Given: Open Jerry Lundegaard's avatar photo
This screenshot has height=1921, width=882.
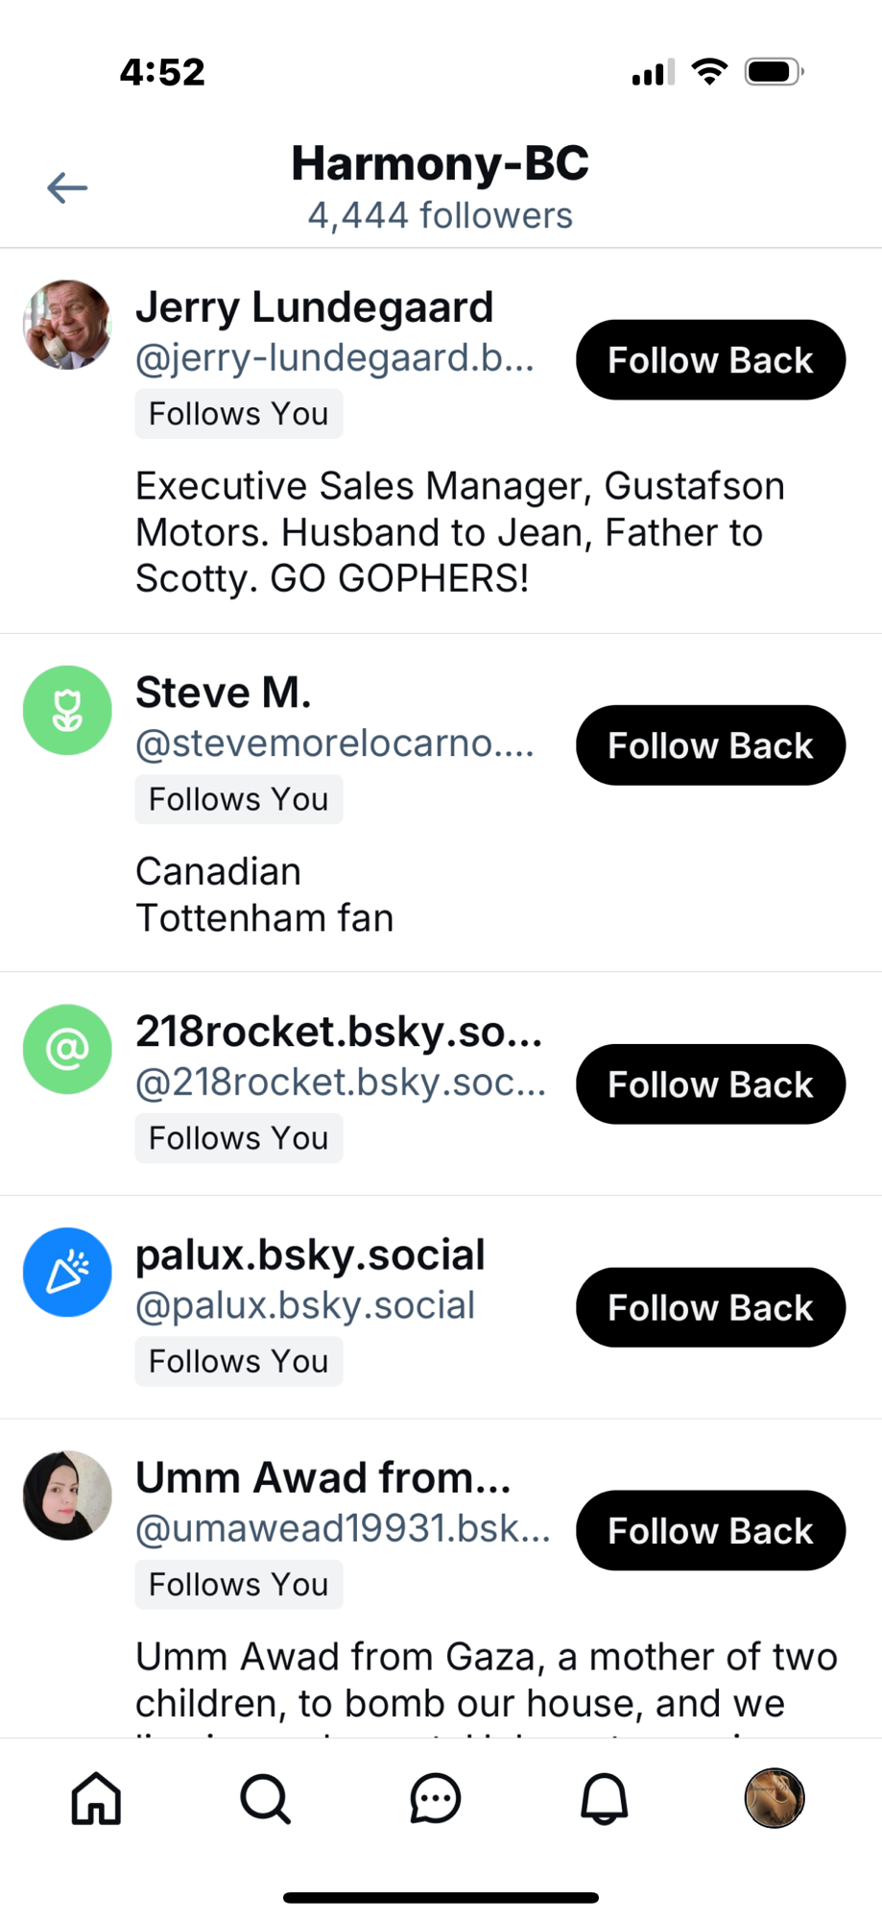Looking at the screenshot, I should (67, 325).
